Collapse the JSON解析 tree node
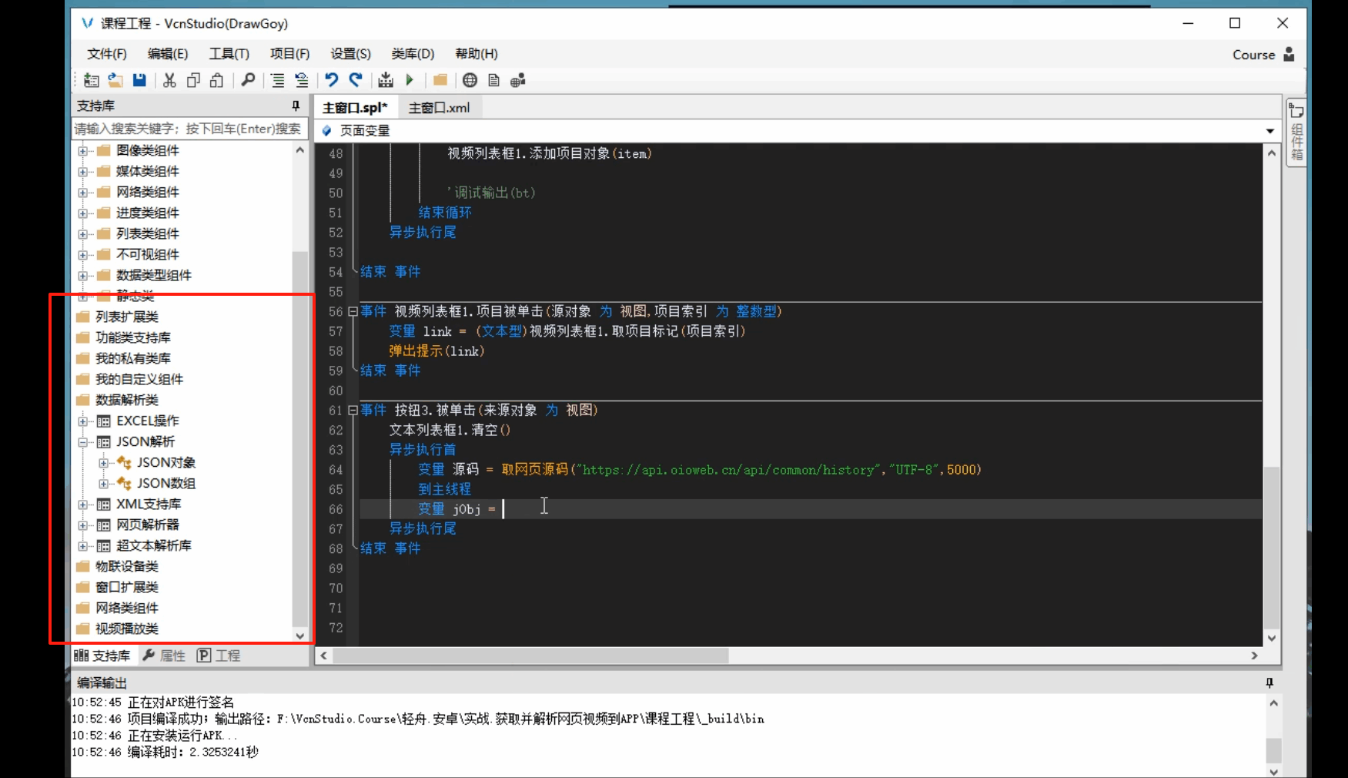 pos(83,442)
